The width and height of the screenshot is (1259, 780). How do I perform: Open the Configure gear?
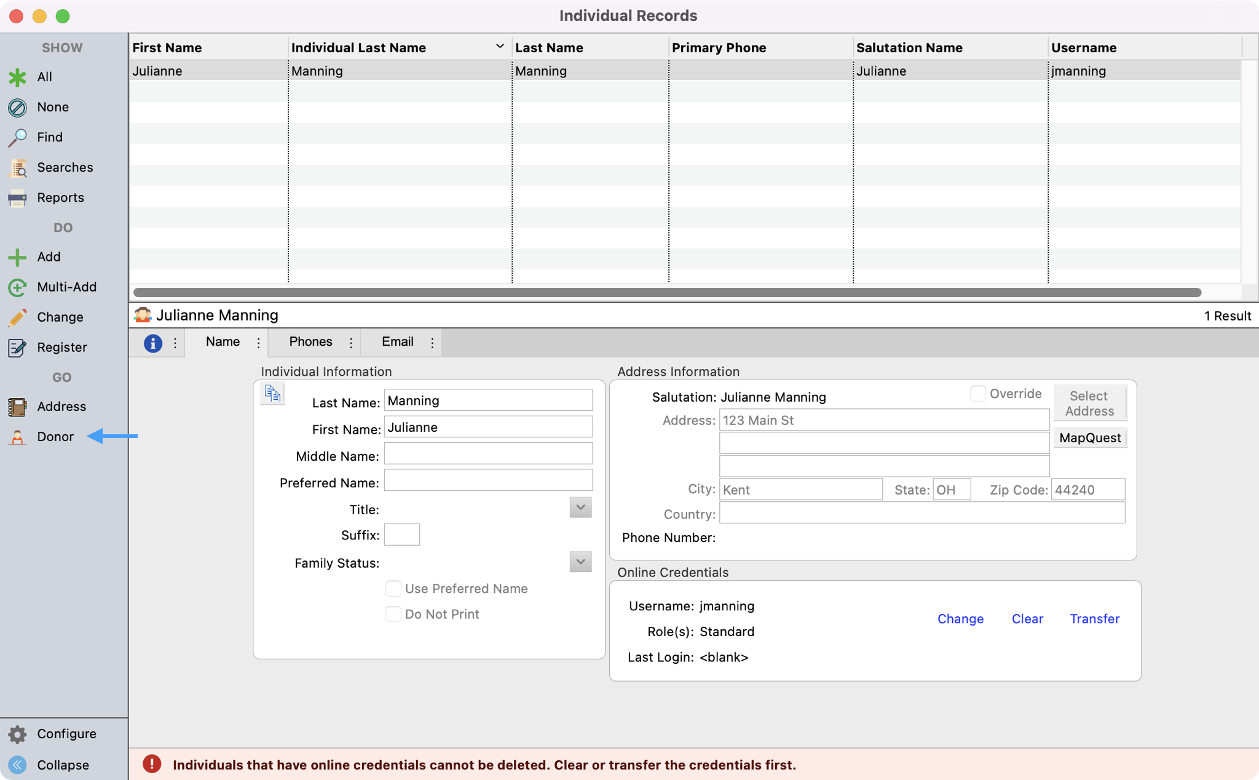coord(17,734)
